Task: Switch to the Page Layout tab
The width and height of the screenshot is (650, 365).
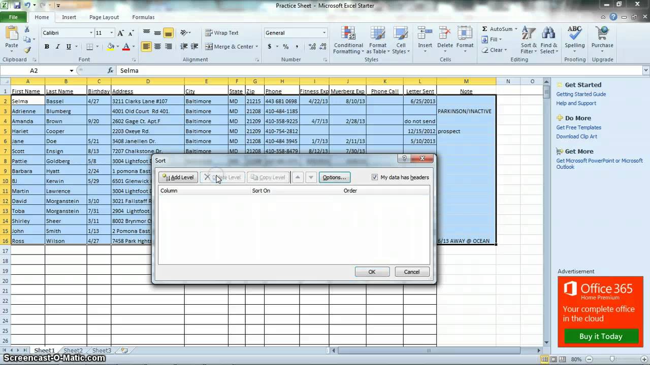Action: (104, 17)
